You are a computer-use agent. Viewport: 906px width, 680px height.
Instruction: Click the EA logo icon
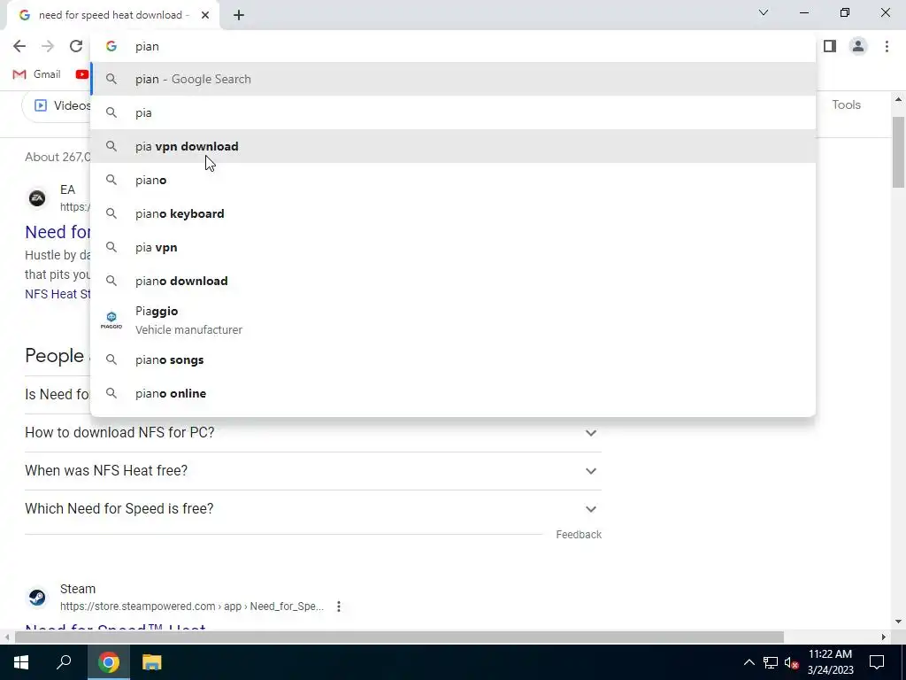pyautogui.click(x=37, y=198)
